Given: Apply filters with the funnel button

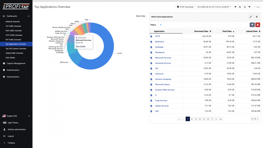Looking at the screenshot, I should point(252,25).
